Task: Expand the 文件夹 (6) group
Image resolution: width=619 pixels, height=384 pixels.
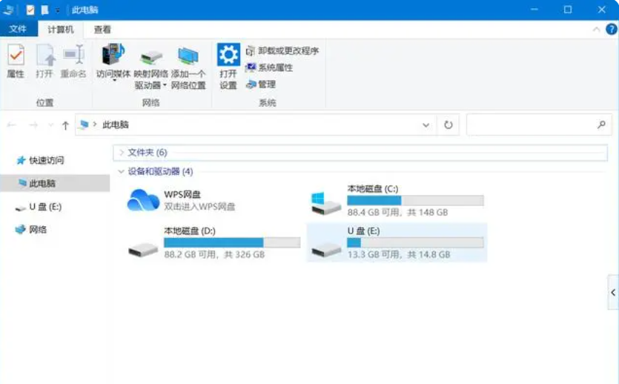Action: click(x=122, y=153)
